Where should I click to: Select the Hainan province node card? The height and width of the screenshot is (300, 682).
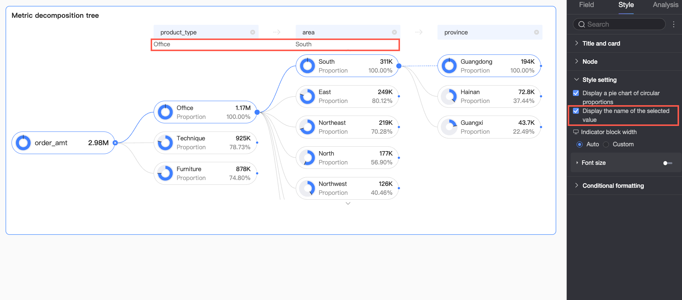(x=489, y=96)
